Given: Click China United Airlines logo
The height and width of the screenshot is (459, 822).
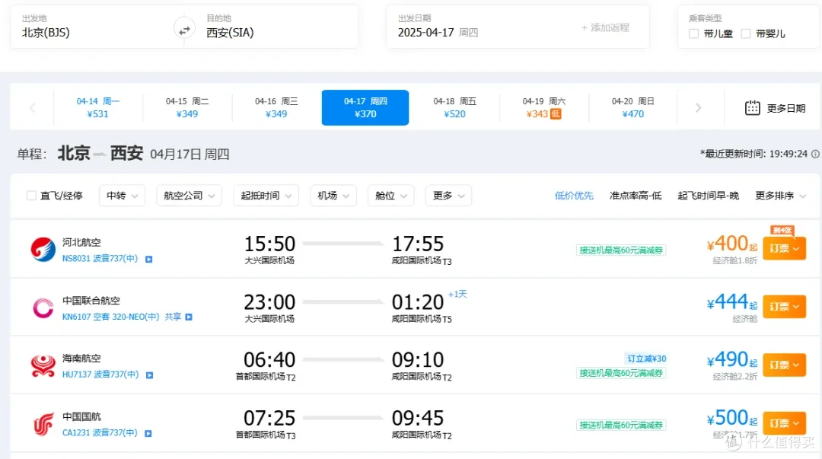Looking at the screenshot, I should (43, 308).
